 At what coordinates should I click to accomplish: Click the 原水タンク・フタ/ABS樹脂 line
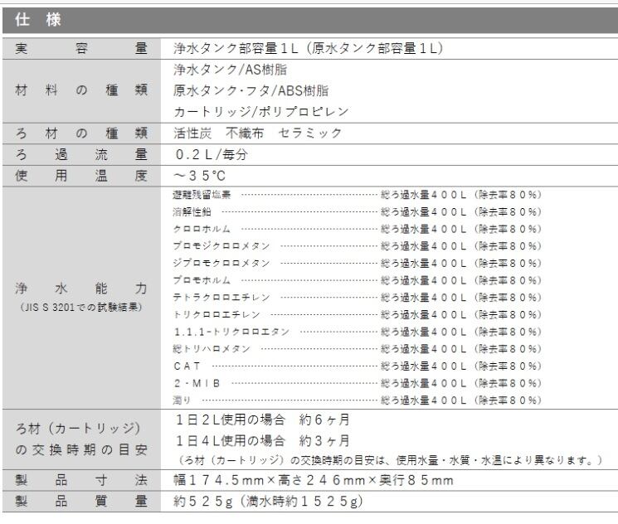pyautogui.click(x=251, y=90)
